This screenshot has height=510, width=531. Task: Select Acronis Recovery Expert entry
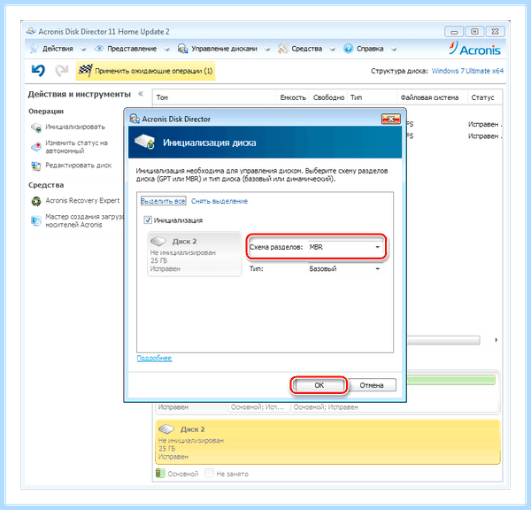click(82, 201)
